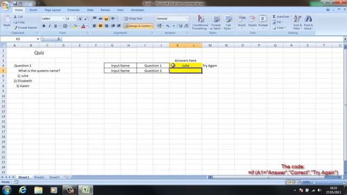Switch to the Review tab
This screenshot has width=347, height=195.
coord(105,10)
